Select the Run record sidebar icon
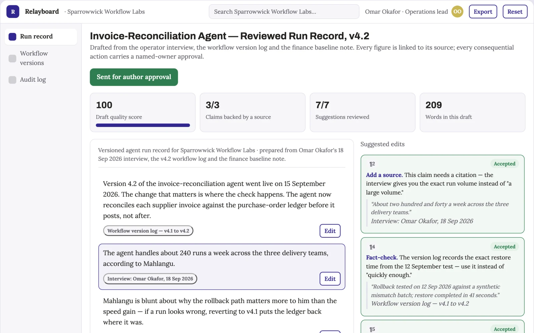The width and height of the screenshot is (534, 333). click(x=12, y=37)
